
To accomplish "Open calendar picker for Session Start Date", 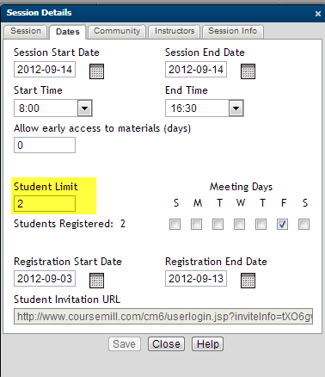I will 96,71.
